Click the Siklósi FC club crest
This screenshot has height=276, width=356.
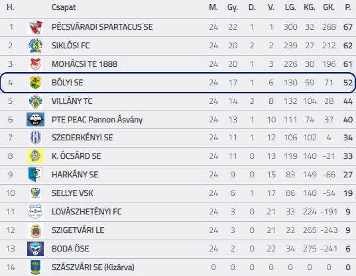[35, 46]
